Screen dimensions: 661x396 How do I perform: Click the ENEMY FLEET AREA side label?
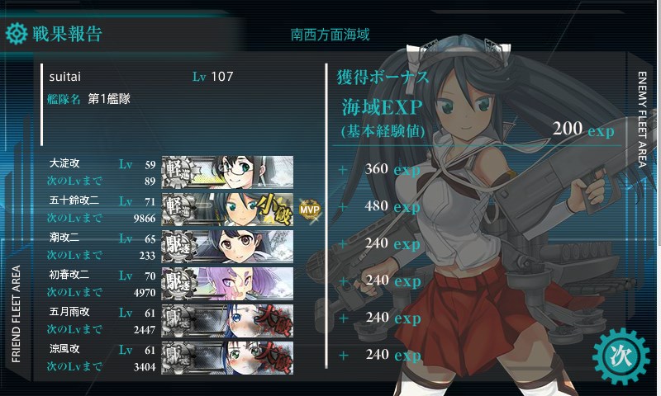click(642, 119)
